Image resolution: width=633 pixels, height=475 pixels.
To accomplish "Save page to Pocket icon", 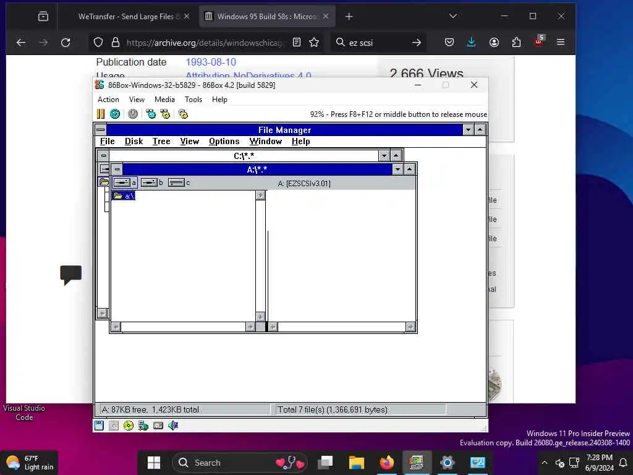I will click(x=449, y=43).
